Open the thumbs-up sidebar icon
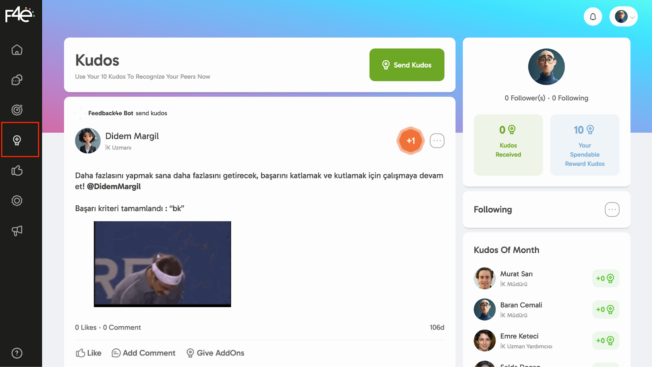 point(17,170)
